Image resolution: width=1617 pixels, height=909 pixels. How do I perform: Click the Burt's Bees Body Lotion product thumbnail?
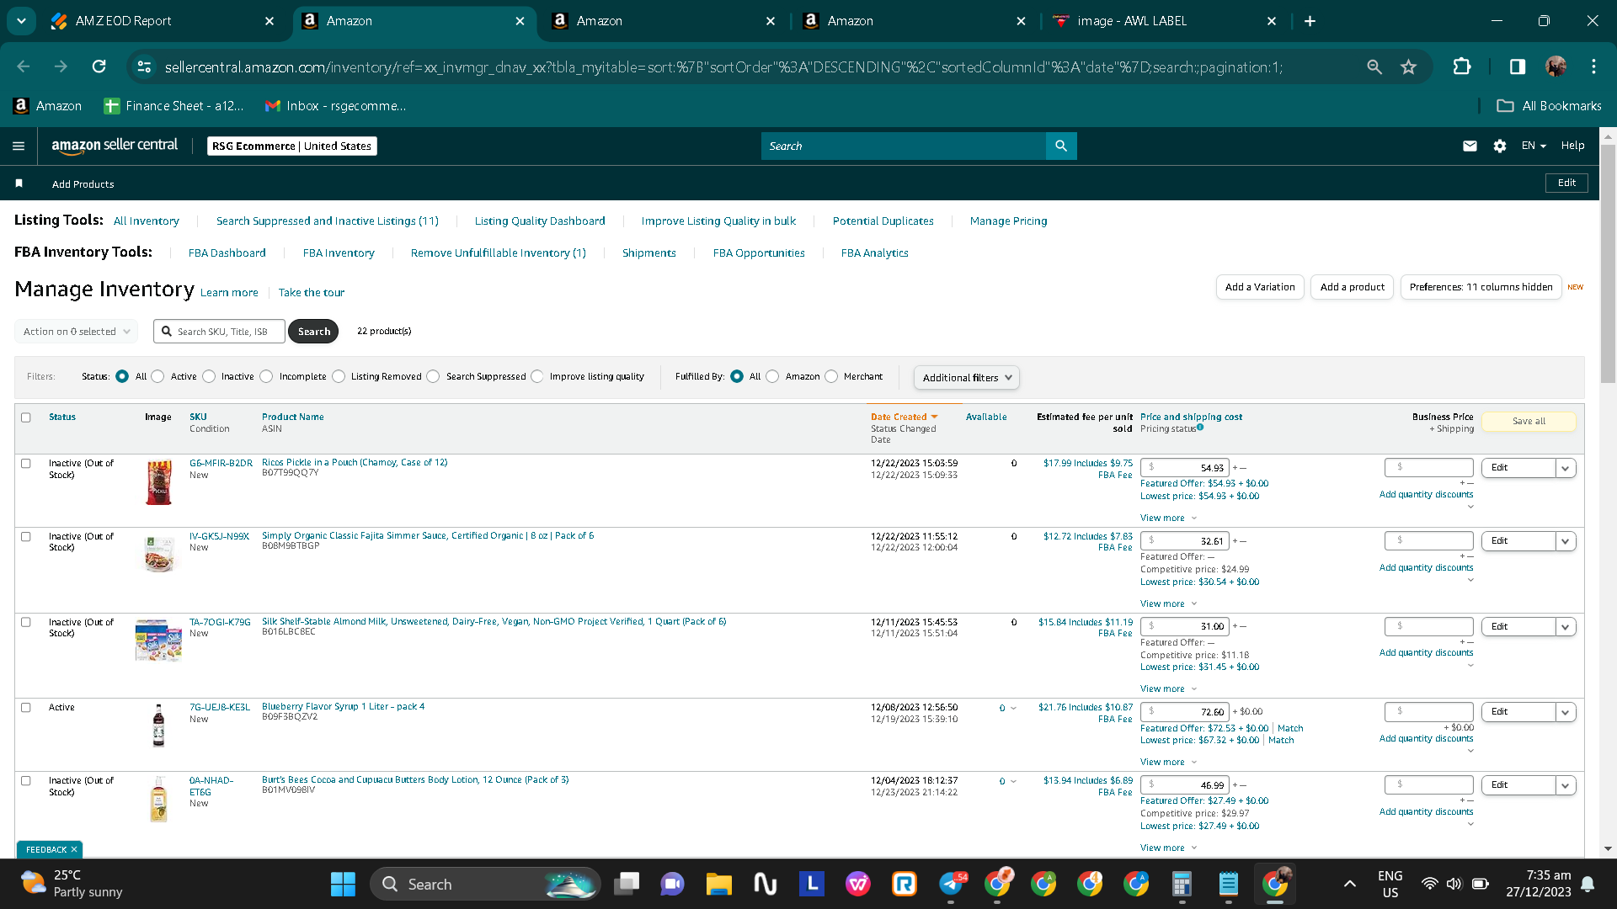[x=158, y=799]
